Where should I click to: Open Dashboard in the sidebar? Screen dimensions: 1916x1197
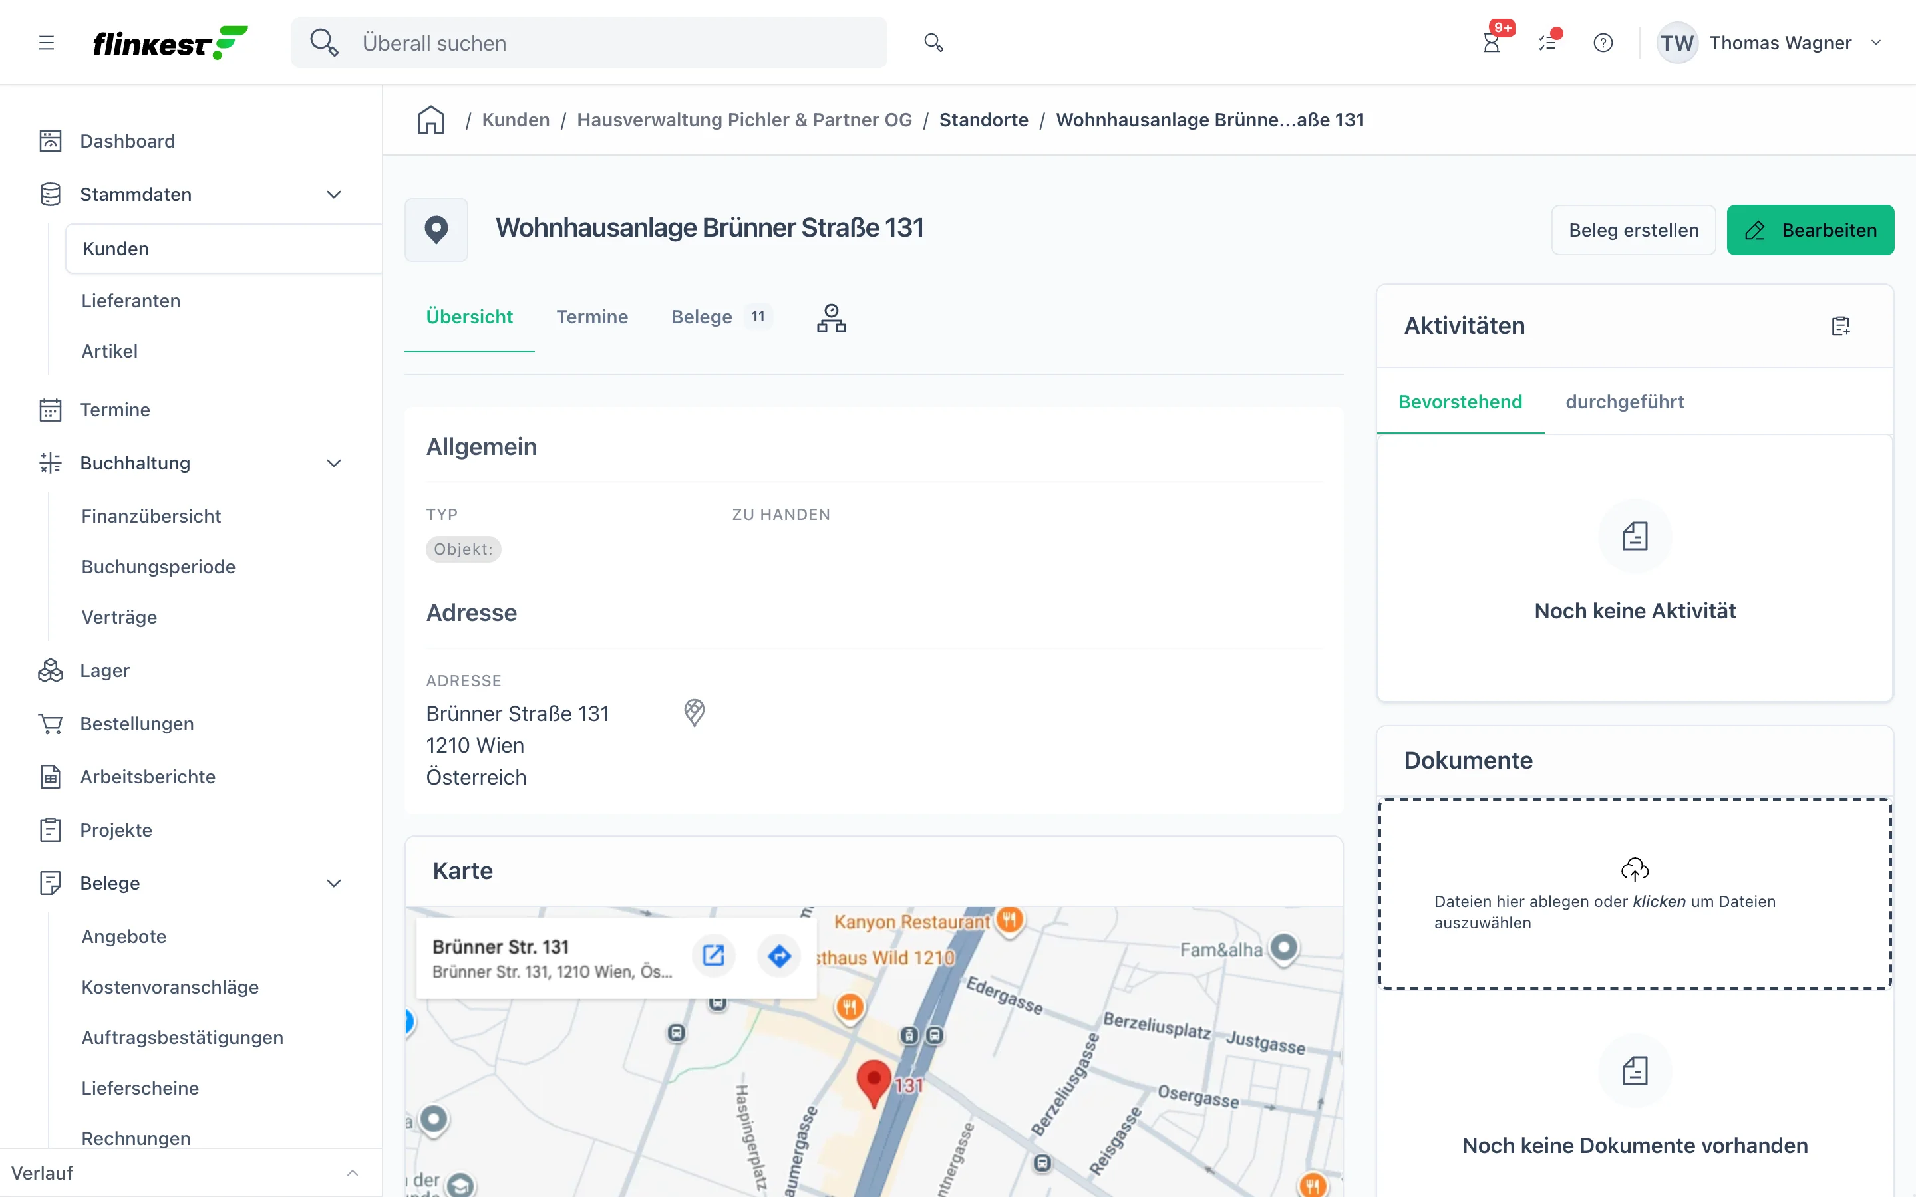(x=128, y=141)
